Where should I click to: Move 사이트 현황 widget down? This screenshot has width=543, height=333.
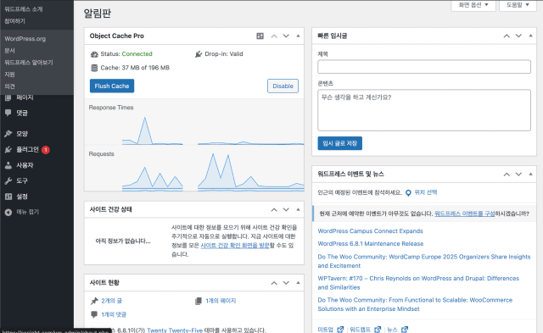(286, 283)
